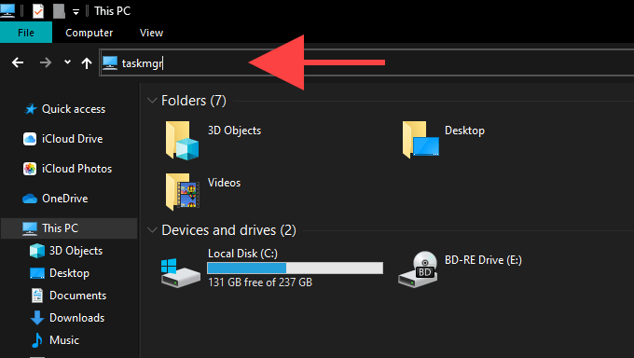This screenshot has width=634, height=358.
Task: Open the View ribbon tab
Action: tap(152, 33)
